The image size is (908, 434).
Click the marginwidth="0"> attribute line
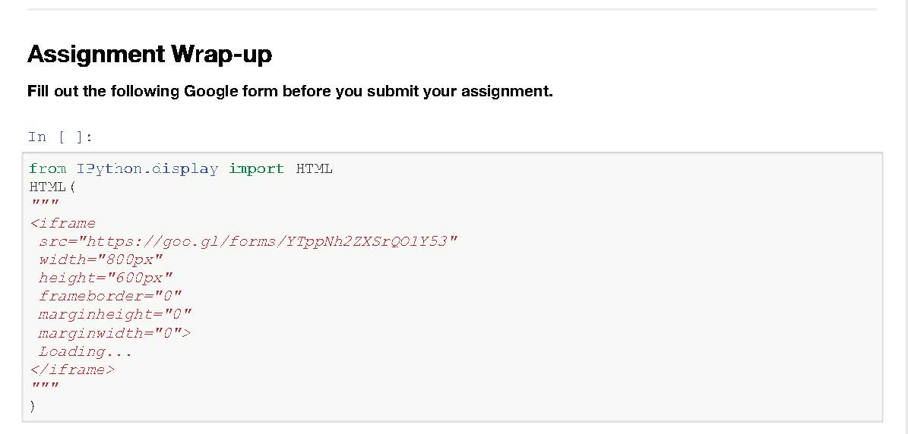[115, 332]
